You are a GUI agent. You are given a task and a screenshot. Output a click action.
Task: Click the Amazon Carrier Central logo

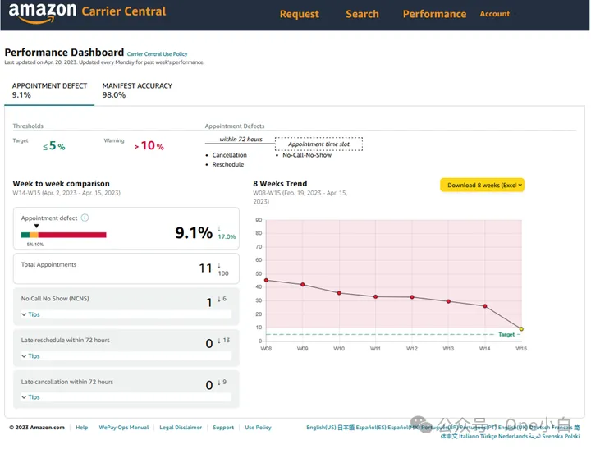pos(87,12)
